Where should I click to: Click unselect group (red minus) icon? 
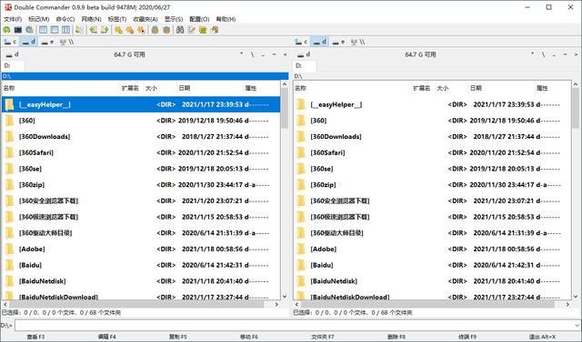tap(130, 30)
